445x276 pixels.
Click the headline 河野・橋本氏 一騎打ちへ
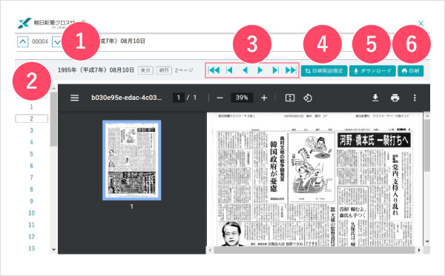pyautogui.click(x=374, y=140)
